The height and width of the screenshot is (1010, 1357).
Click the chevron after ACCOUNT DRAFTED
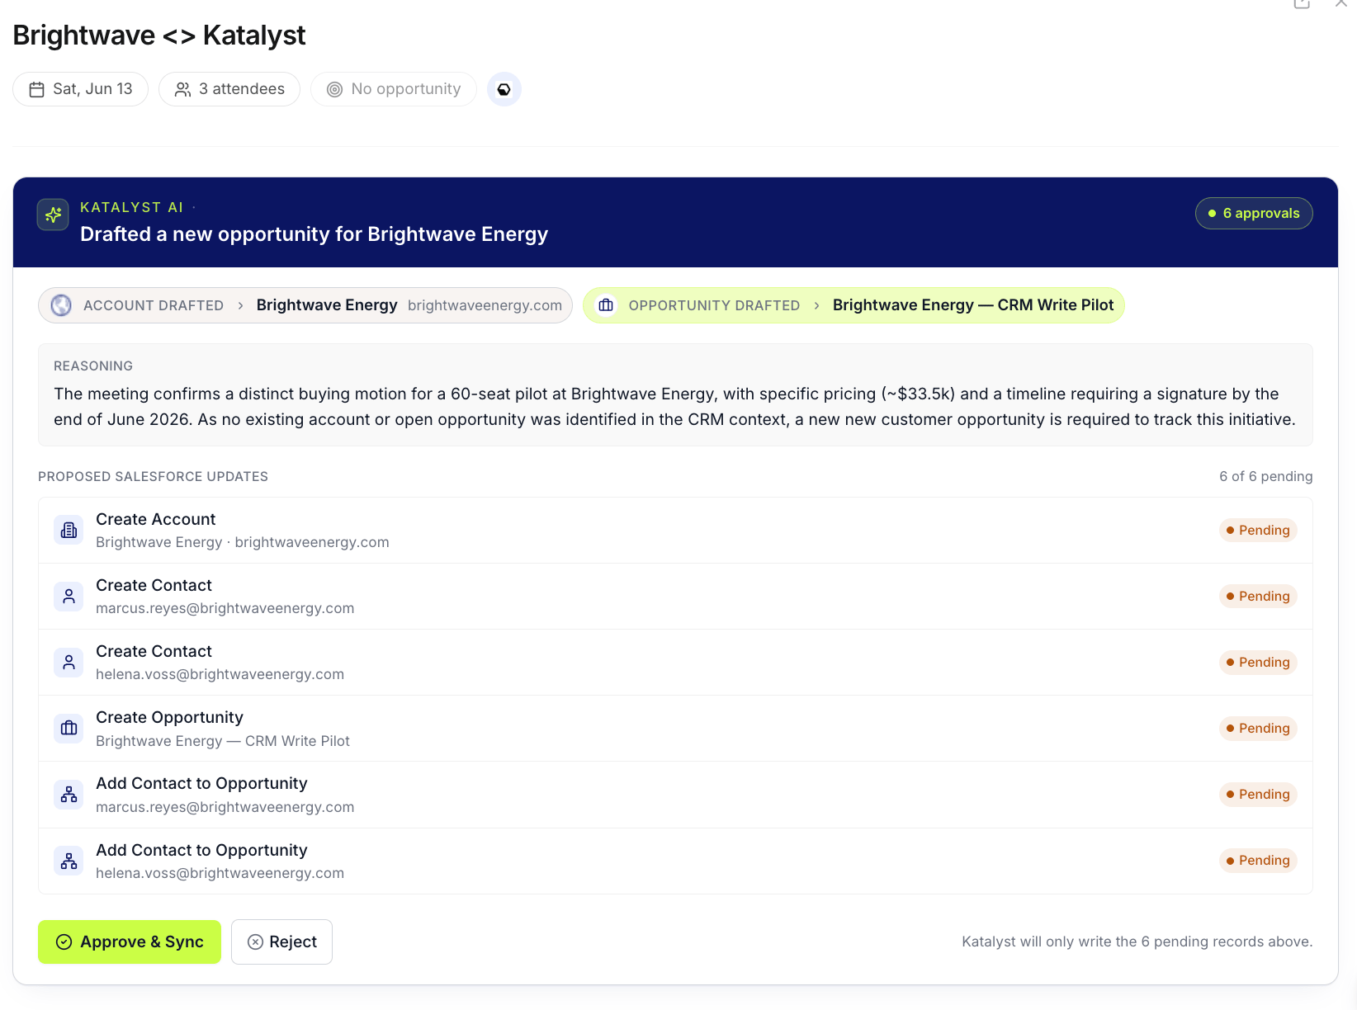[x=240, y=306]
